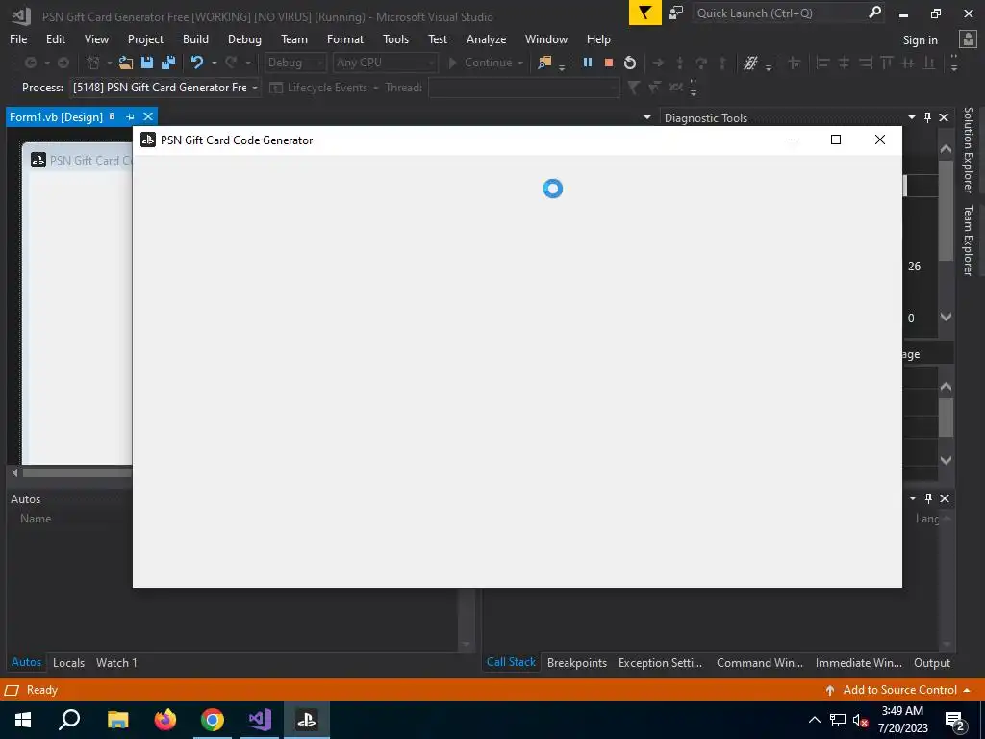The height and width of the screenshot is (739, 985).
Task: Close the Form1.vb [Design] tab
Action: pyautogui.click(x=148, y=116)
